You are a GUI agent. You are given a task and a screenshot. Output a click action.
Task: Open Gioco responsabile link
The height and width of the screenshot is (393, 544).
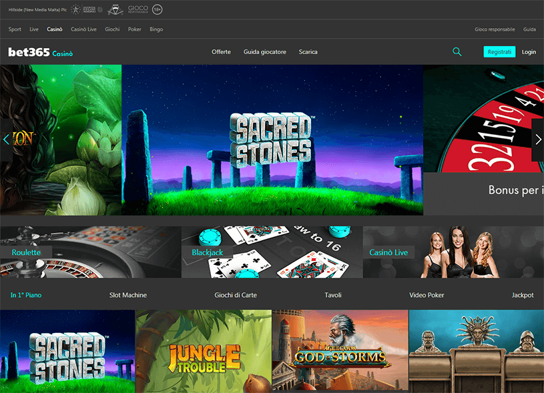[x=495, y=29]
